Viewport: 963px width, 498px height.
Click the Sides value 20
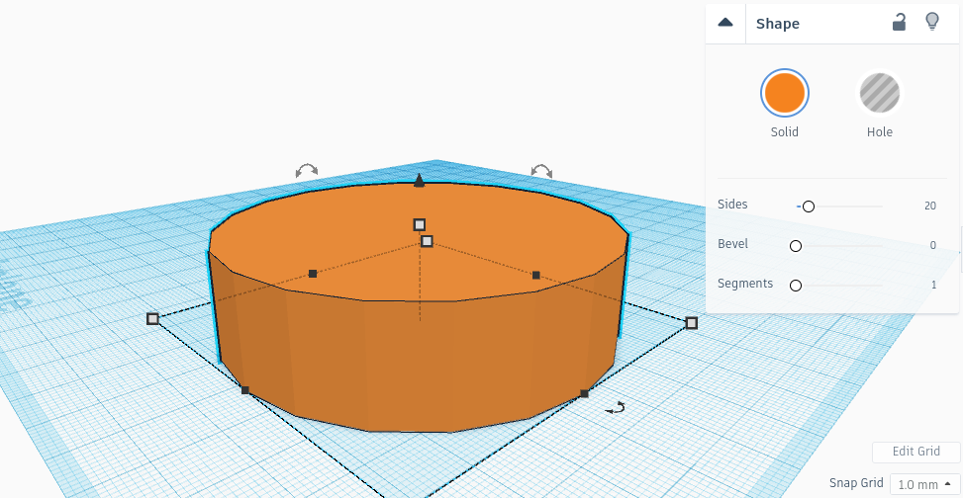click(x=929, y=207)
